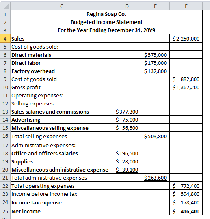Select the Factory overhead label
Image resolution: width=210 pixels, height=219 pixels.
point(62,71)
